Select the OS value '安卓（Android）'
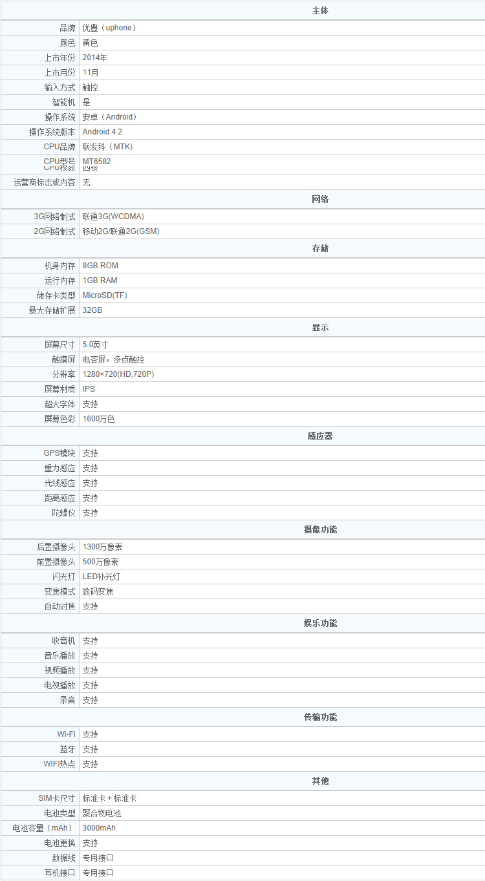 click(x=110, y=117)
